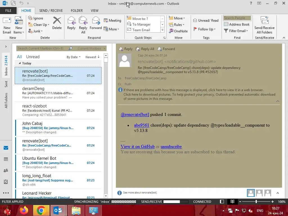
Task: Open Chrome from the taskbar
Action: [x=41, y=210]
